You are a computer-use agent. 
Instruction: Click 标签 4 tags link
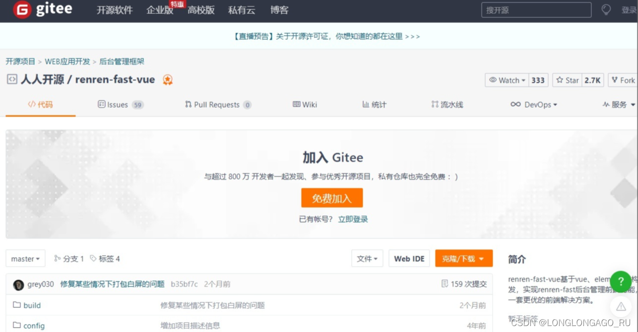[105, 259]
